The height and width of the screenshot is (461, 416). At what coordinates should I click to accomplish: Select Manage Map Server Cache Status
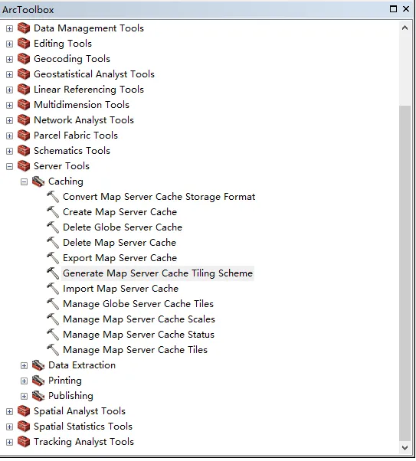click(139, 335)
